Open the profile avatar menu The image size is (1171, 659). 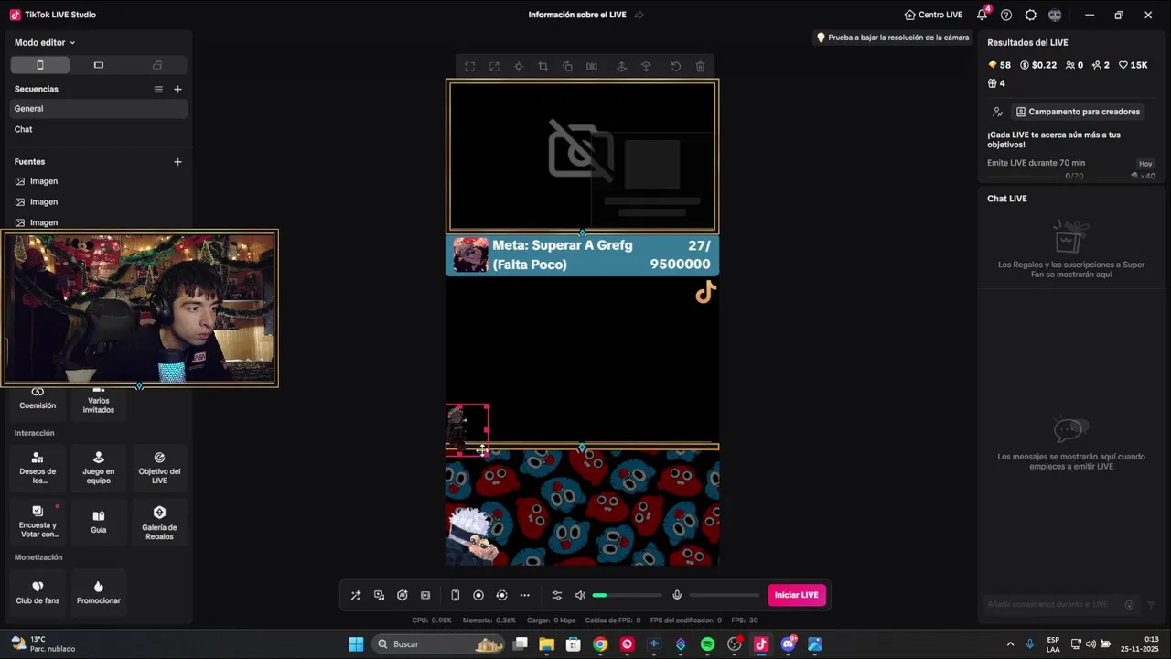click(1055, 15)
